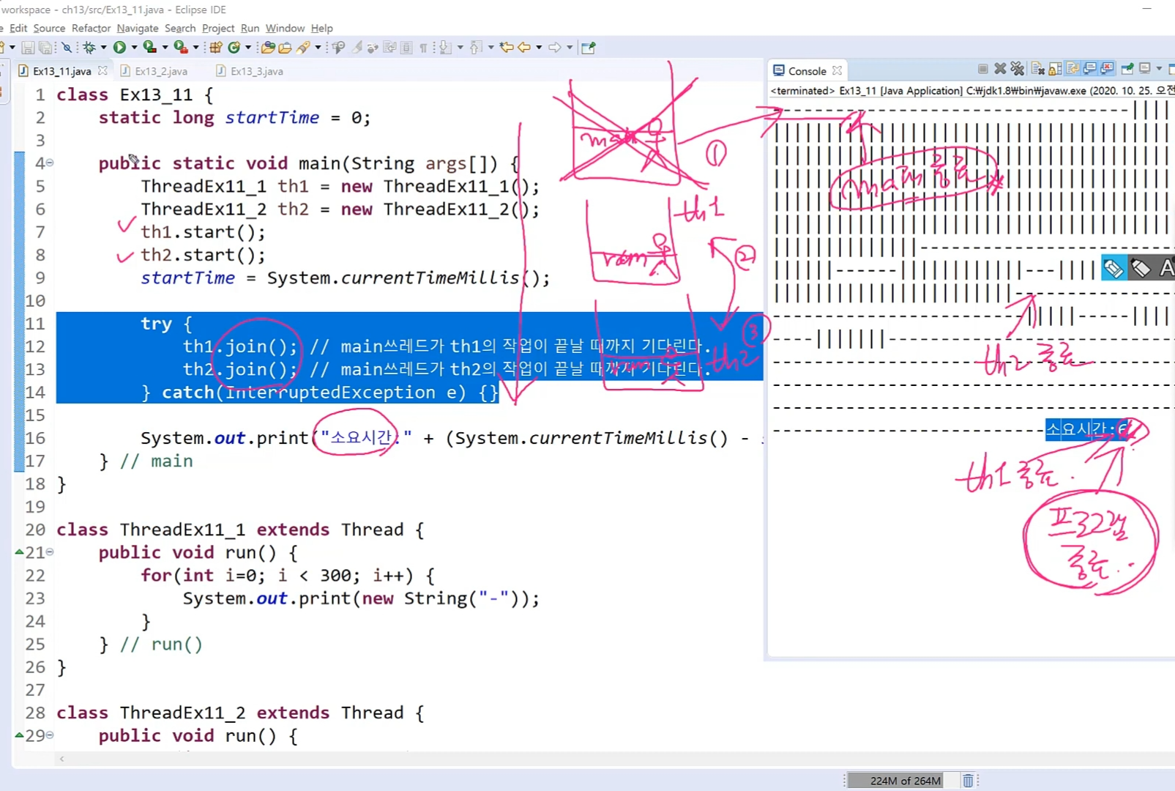Open the Run dropdown arrow
This screenshot has height=791, width=1175.
134,48
